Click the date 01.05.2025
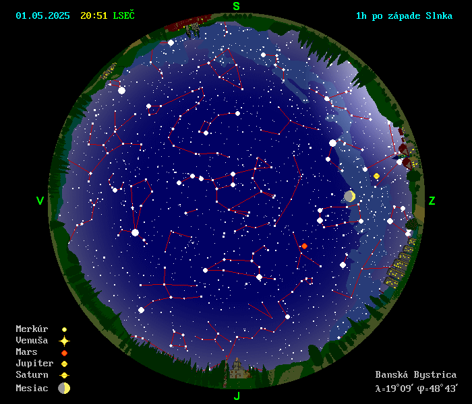The image size is (472, 404). coord(42,15)
